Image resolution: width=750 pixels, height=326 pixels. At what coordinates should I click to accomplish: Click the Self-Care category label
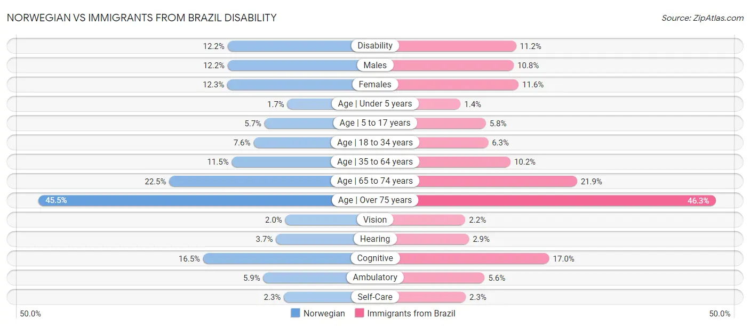375,297
